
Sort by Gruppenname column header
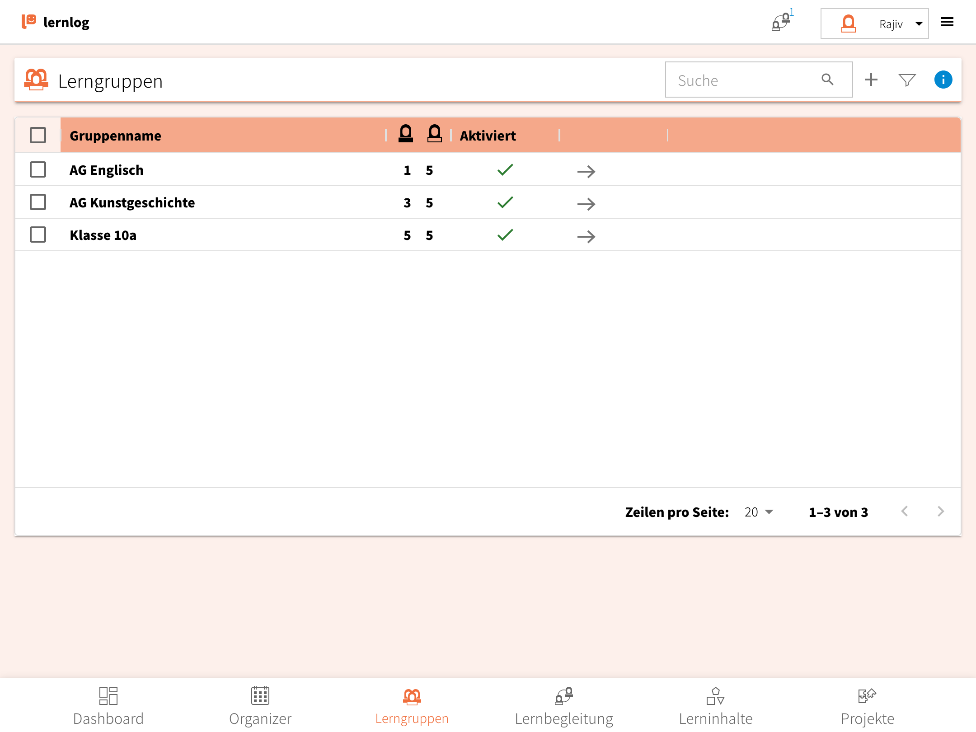116,136
